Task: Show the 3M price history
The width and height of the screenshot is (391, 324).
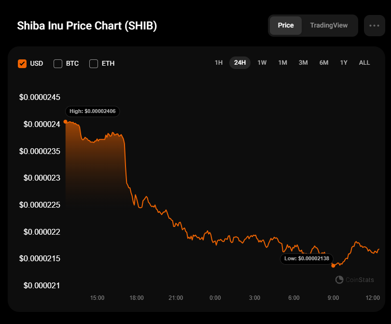Action: [x=303, y=63]
